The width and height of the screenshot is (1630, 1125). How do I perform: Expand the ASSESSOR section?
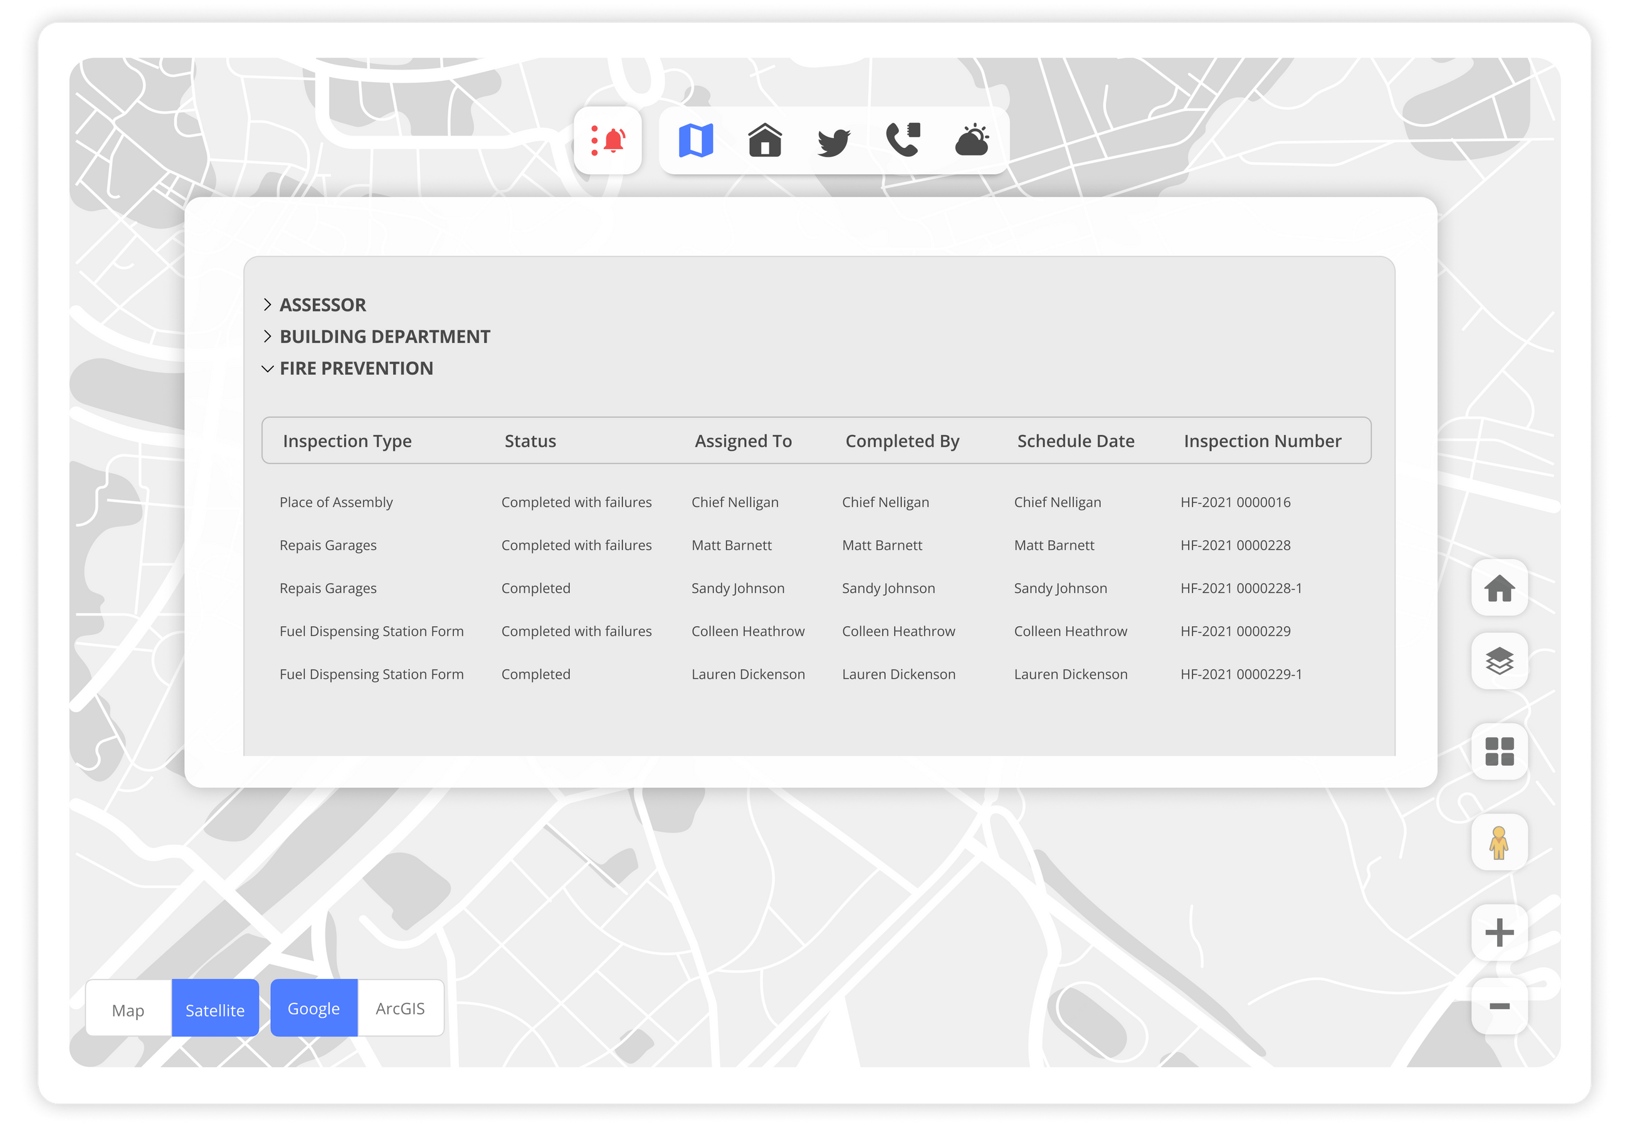(322, 305)
